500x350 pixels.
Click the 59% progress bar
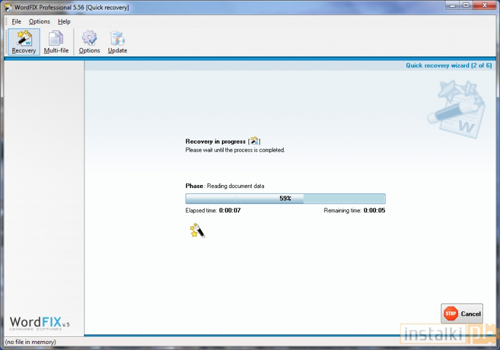click(x=285, y=198)
